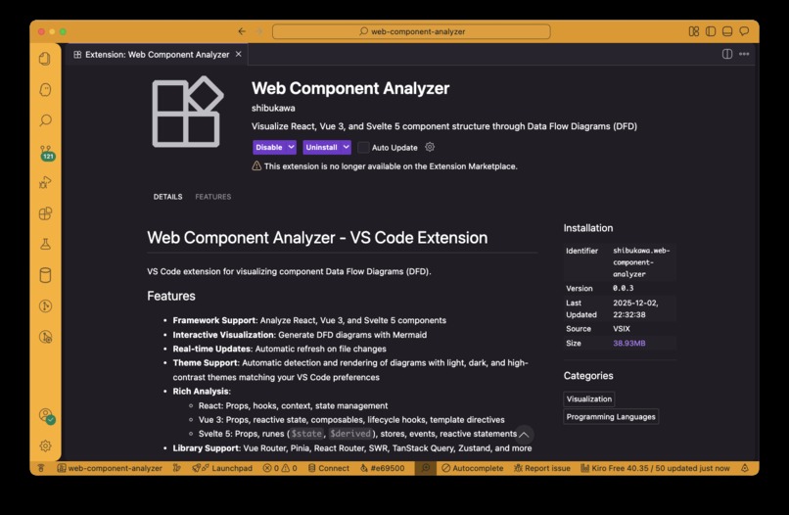Click the Source value VSIX

622,329
